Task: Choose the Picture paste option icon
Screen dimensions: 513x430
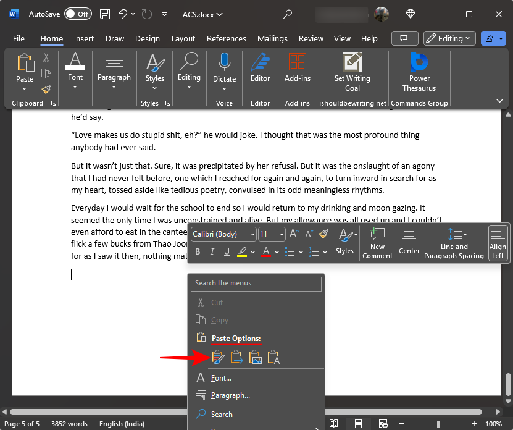Action: click(255, 357)
